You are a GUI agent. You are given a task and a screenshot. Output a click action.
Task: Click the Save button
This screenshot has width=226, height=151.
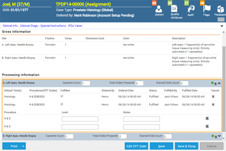[162, 146]
